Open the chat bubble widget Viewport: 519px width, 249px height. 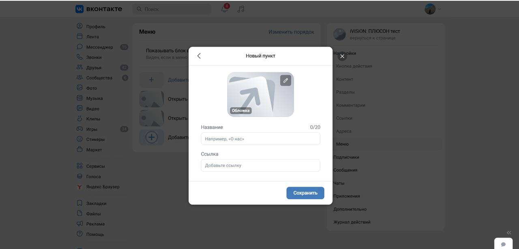pos(503,244)
